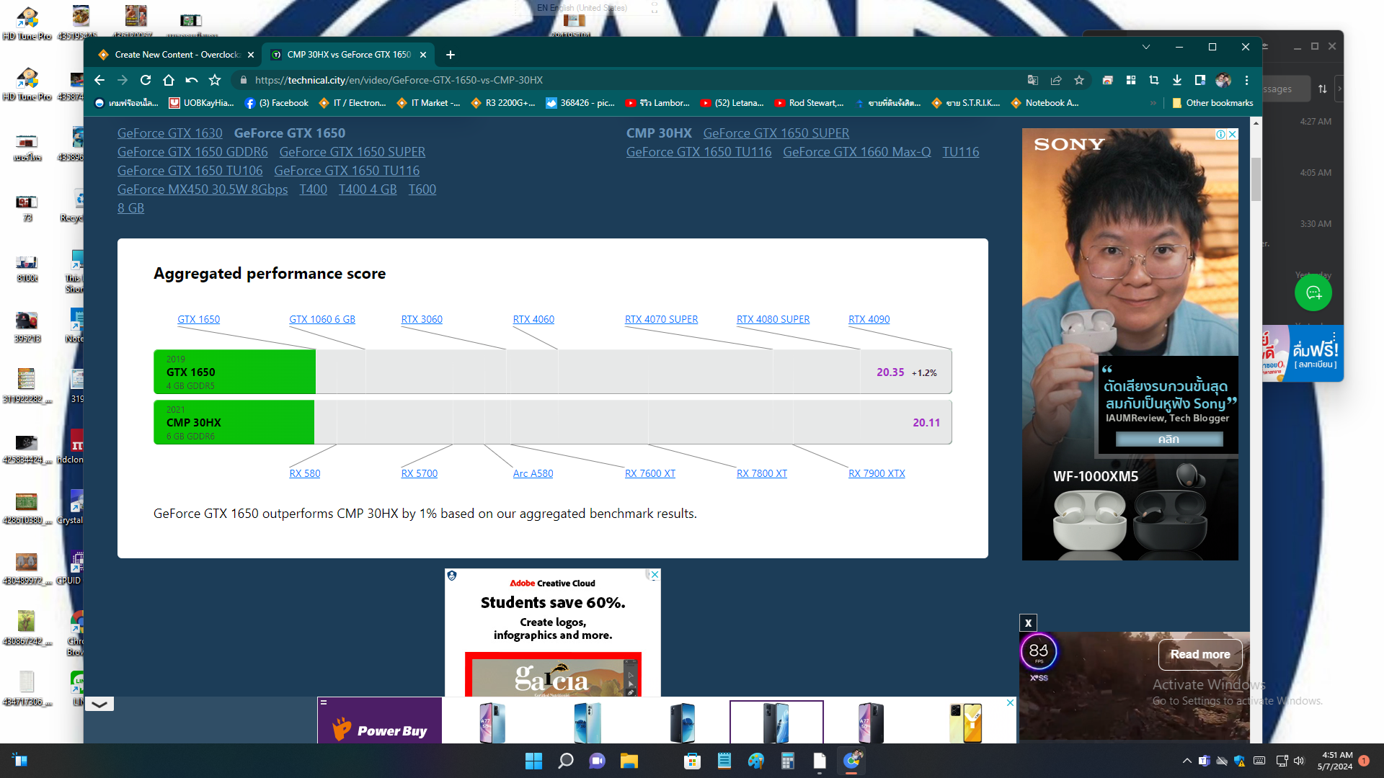Click the RX 580 chart label link
Viewport: 1384px width, 778px height.
[x=305, y=473]
